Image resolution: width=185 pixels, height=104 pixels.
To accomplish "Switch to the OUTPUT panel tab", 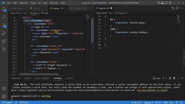I will point(28,78).
